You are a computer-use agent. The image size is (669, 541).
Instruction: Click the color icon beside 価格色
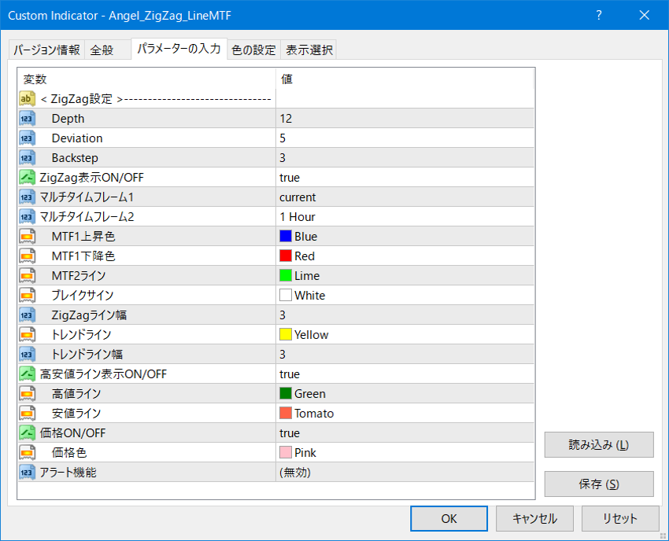click(x=27, y=452)
